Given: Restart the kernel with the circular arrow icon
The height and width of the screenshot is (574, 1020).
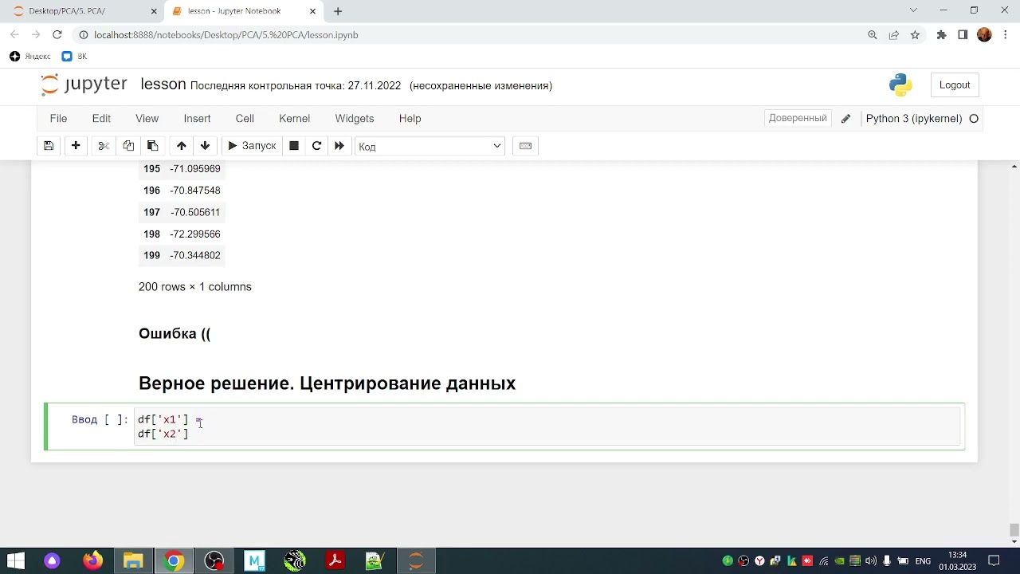Looking at the screenshot, I should coord(316,146).
